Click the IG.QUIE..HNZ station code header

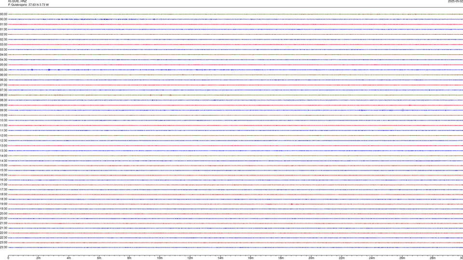click(x=17, y=1)
